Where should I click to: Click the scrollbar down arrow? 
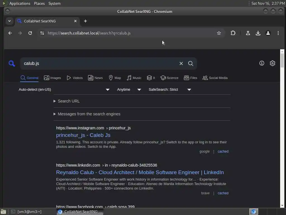[x=282, y=205]
